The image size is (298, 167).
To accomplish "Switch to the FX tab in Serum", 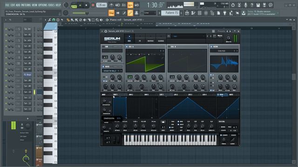I will click(x=140, y=39).
